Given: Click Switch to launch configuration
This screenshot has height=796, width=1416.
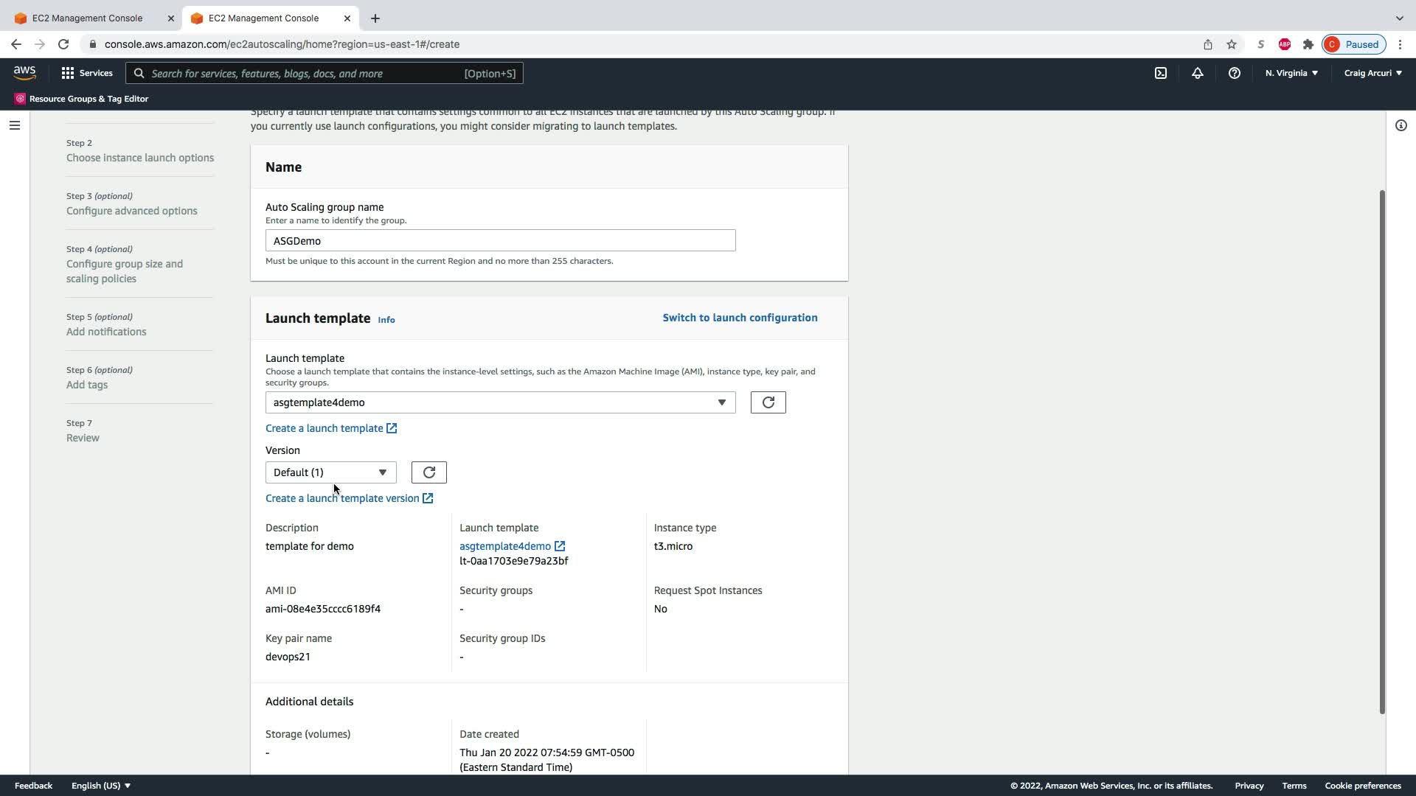Looking at the screenshot, I should (740, 318).
